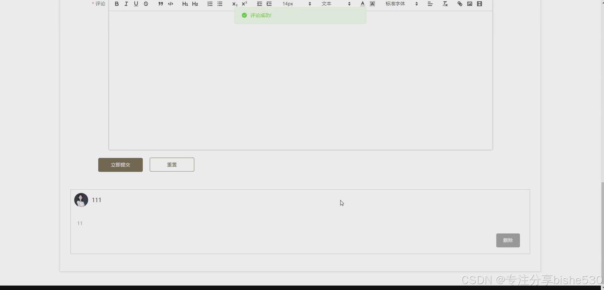Toggle italic formatting
This screenshot has width=604, height=290.
tap(126, 4)
